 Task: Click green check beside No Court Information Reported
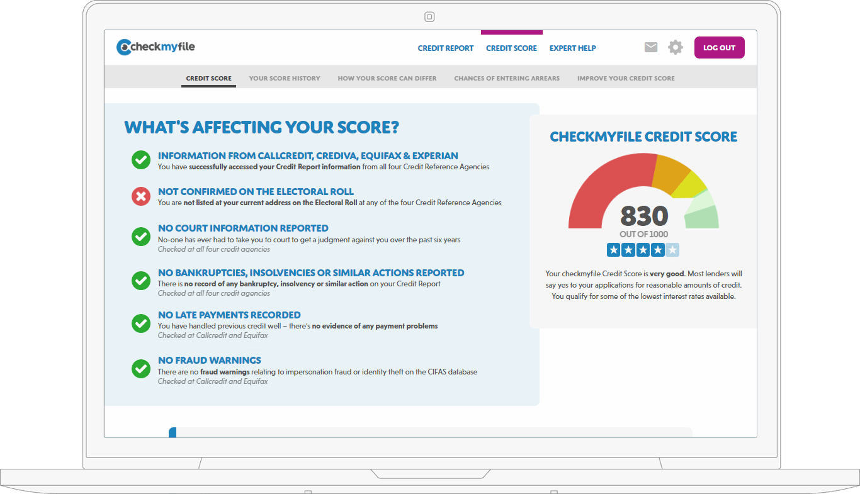[140, 236]
